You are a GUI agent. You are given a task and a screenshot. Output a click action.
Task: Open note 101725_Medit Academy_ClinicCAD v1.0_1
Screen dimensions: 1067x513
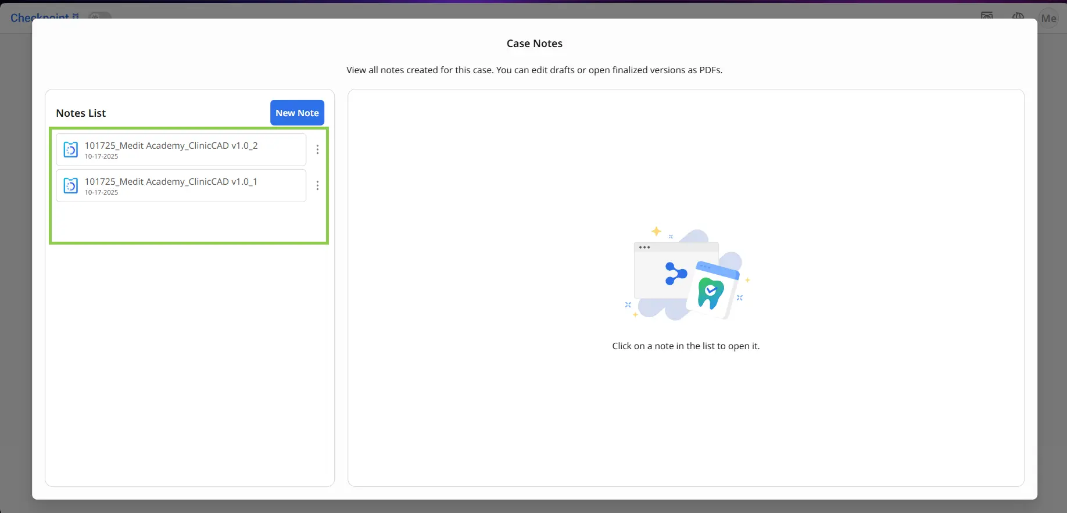coord(181,186)
